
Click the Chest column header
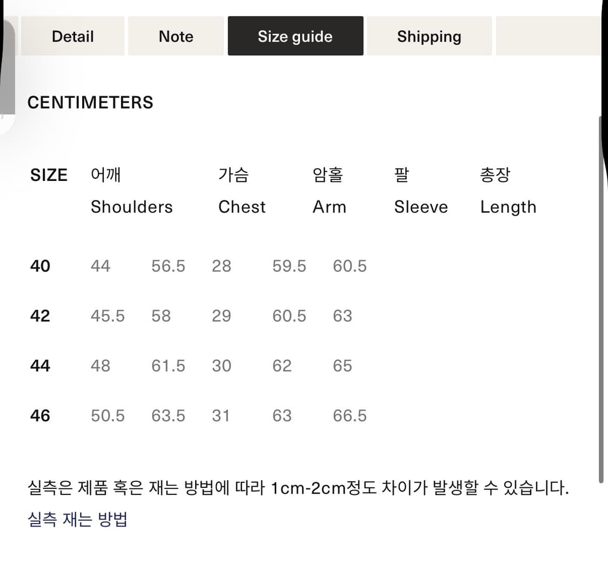[x=242, y=206]
